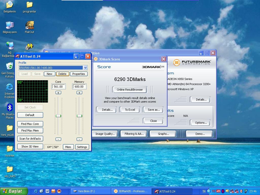The height and width of the screenshot is (195, 260).
Task: Click the New profile button
Action: (50, 74)
